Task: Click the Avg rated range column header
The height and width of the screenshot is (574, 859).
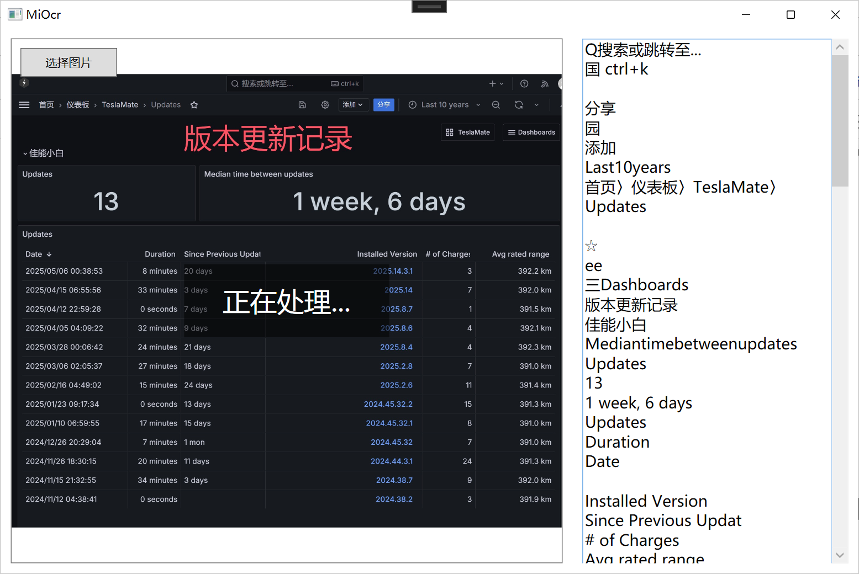Action: (521, 254)
